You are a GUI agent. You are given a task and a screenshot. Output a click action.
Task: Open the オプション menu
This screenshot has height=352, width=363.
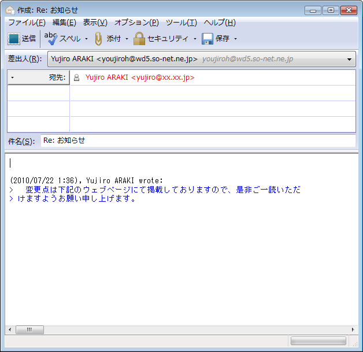(x=136, y=23)
